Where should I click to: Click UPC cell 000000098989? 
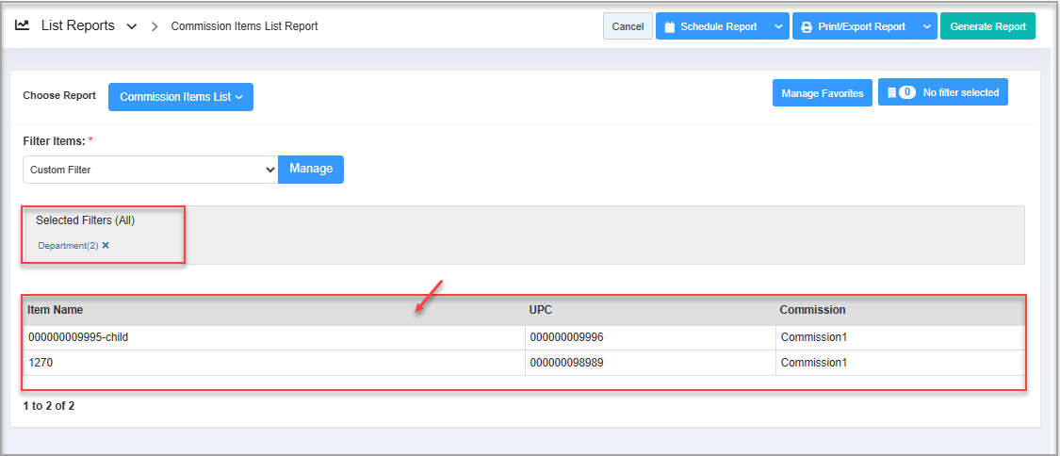coord(650,363)
